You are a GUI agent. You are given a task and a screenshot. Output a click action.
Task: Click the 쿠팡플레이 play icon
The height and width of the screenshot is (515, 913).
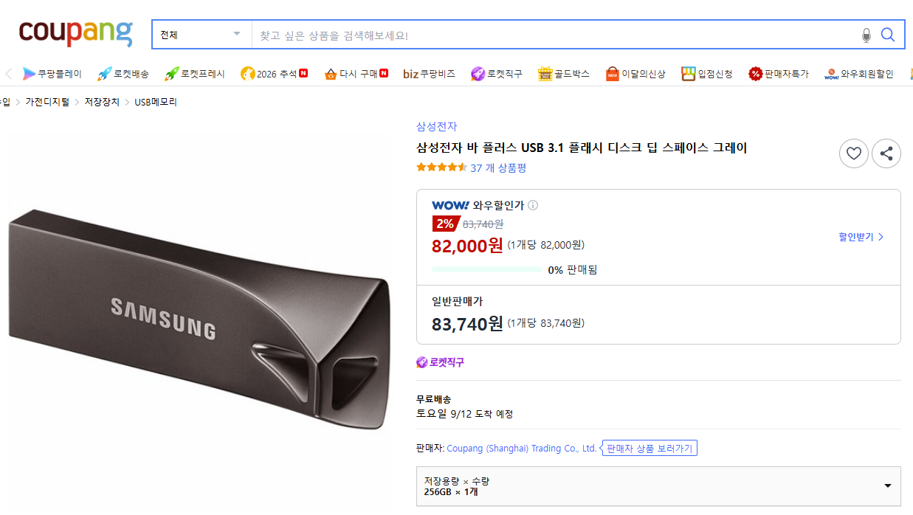pos(29,74)
